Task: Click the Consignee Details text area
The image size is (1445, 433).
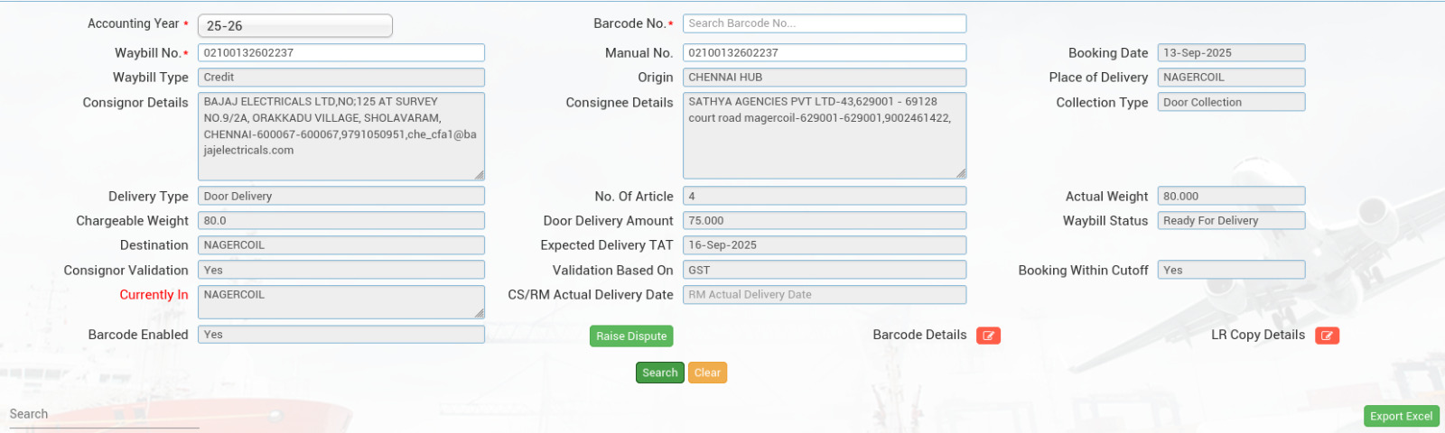Action: pyautogui.click(x=824, y=135)
